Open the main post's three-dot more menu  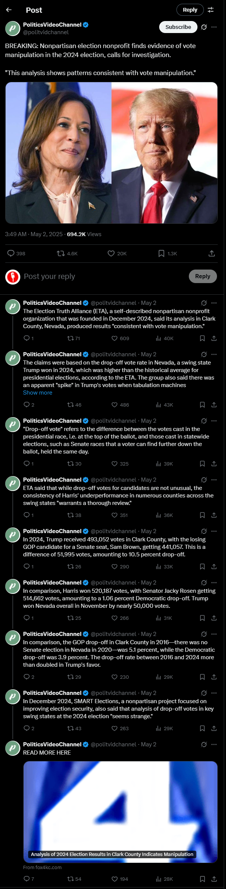click(x=214, y=27)
